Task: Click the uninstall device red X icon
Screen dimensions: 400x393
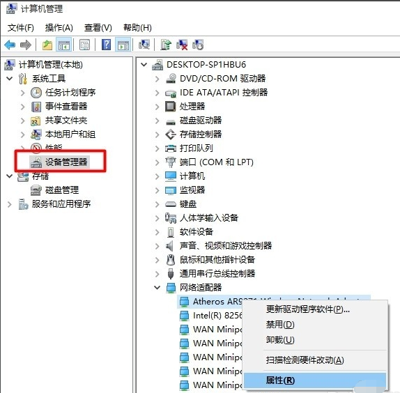Action: 182,45
